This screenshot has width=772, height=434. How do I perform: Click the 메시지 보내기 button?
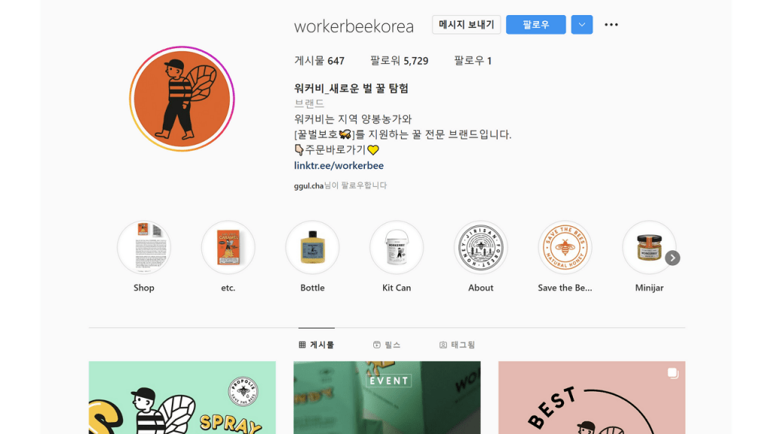point(466,25)
